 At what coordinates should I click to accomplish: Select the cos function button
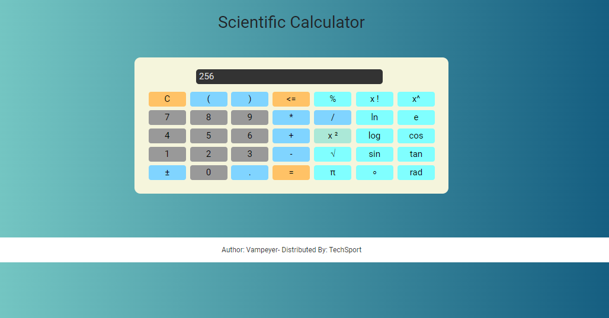click(x=416, y=136)
